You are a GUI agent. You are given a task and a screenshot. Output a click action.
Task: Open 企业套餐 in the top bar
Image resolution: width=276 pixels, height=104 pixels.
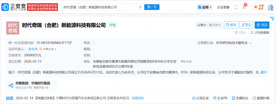(223, 7)
